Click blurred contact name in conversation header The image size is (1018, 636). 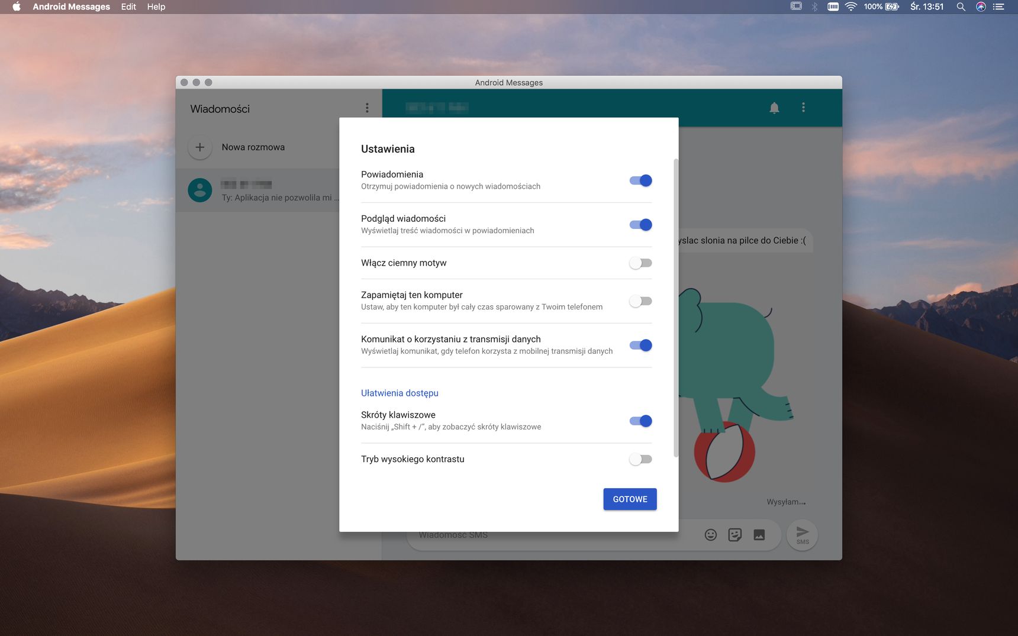(437, 107)
